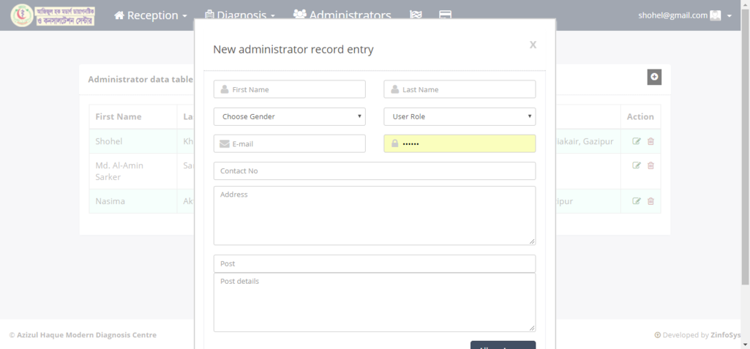Click edit icon in Shohel's row
The image size is (750, 349).
637,141
